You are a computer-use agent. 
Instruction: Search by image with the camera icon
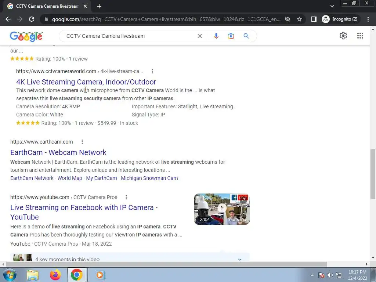[x=231, y=36]
